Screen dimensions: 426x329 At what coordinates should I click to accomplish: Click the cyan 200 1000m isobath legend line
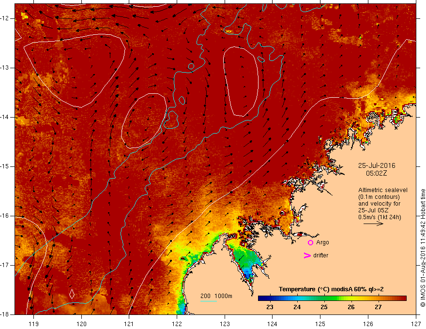(208, 301)
